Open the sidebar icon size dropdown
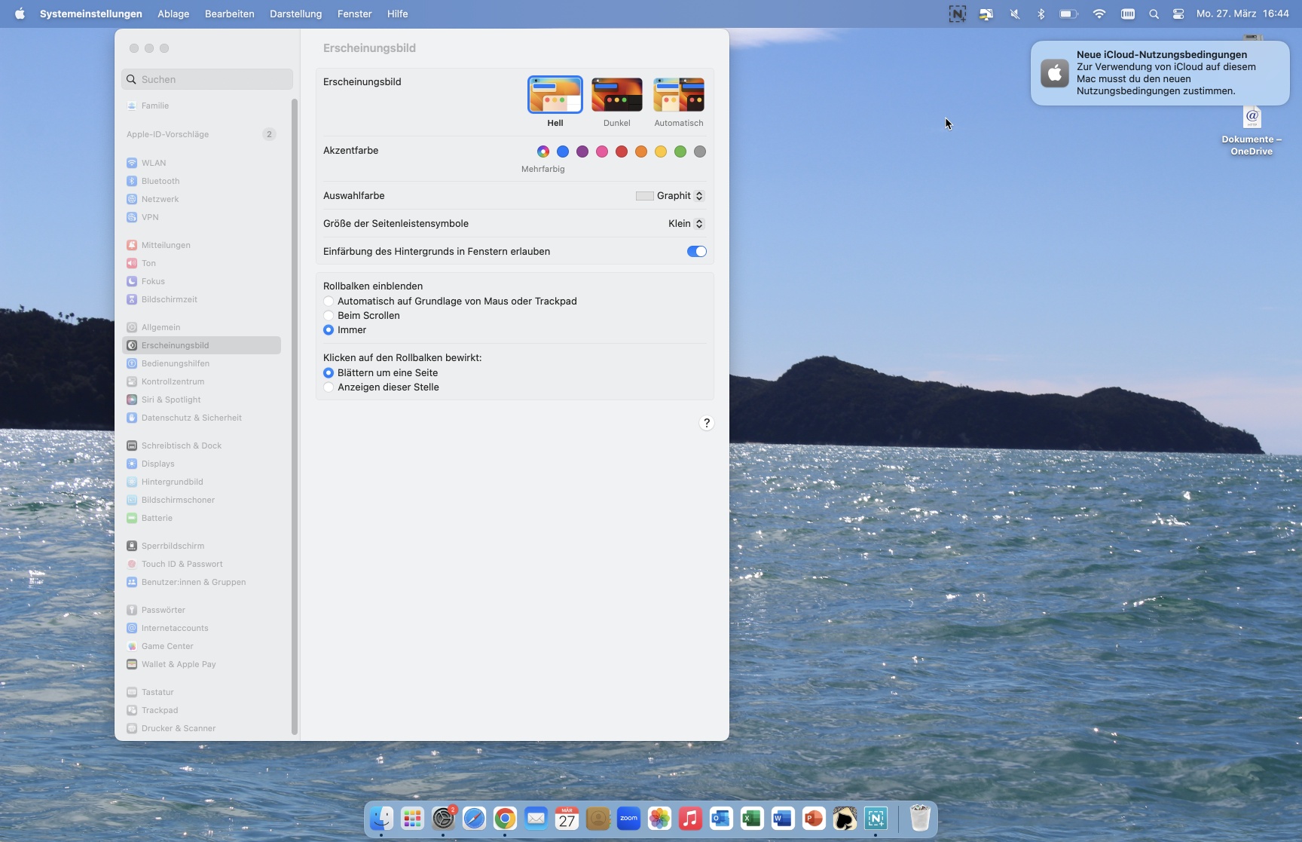This screenshot has width=1302, height=842. 686,224
